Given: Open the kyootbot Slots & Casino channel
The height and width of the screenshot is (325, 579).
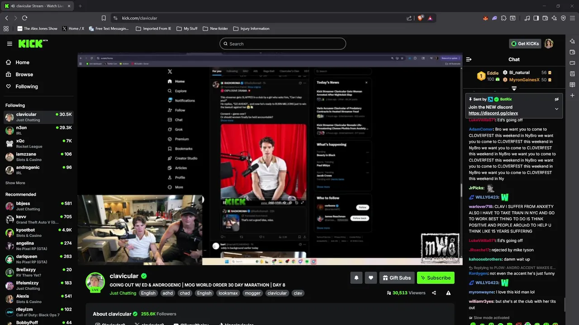Looking at the screenshot, I should (x=38, y=232).
